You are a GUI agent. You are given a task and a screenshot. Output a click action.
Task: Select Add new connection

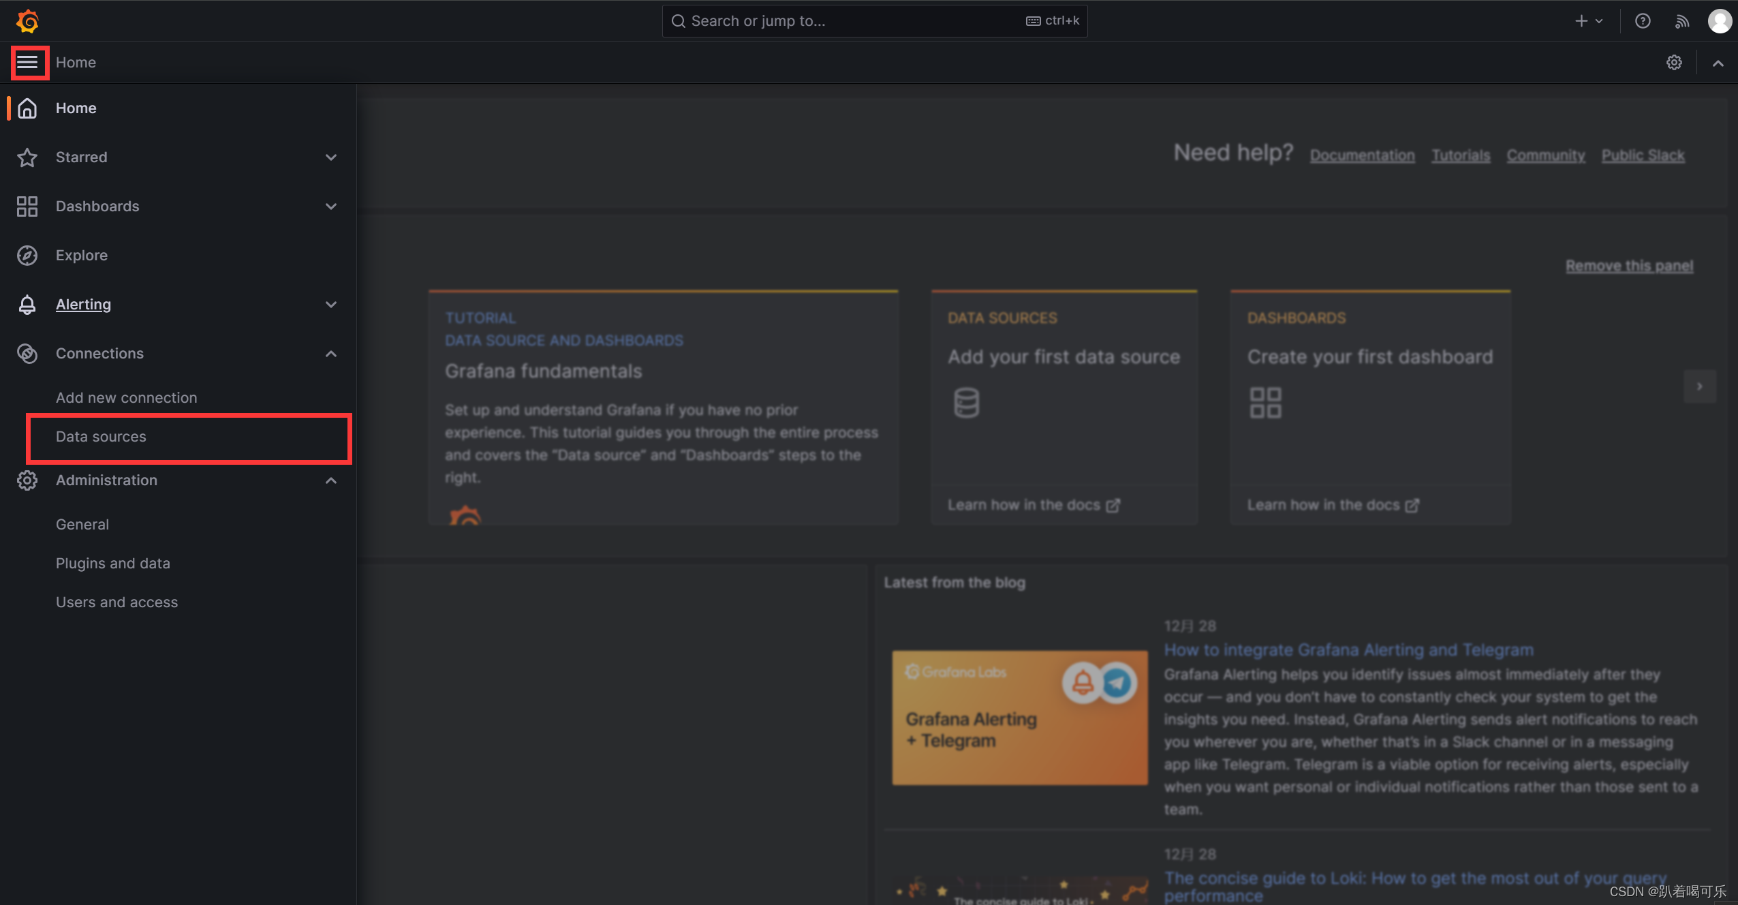pos(126,398)
